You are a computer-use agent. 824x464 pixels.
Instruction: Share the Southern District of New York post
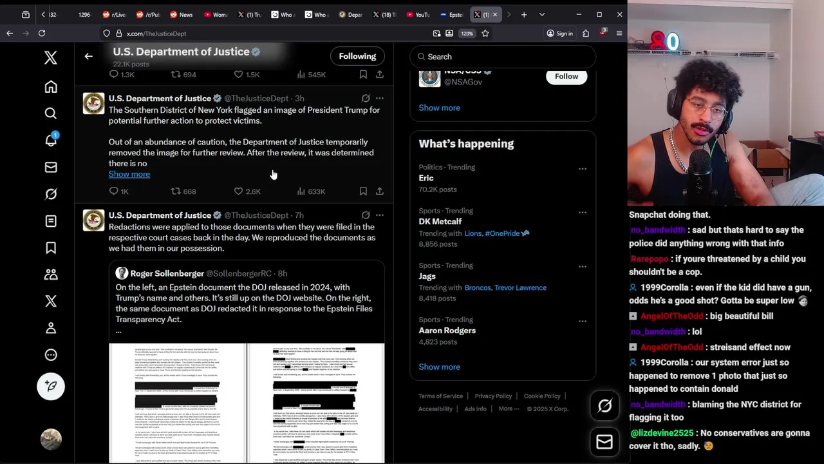(x=380, y=191)
